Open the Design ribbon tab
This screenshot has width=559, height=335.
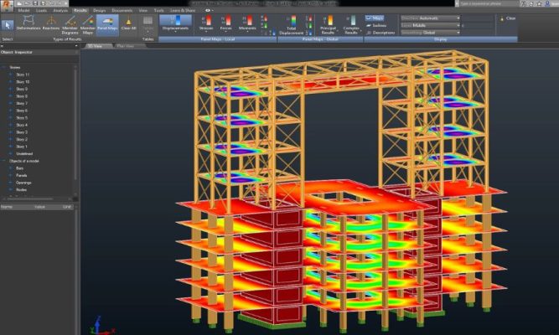[100, 10]
